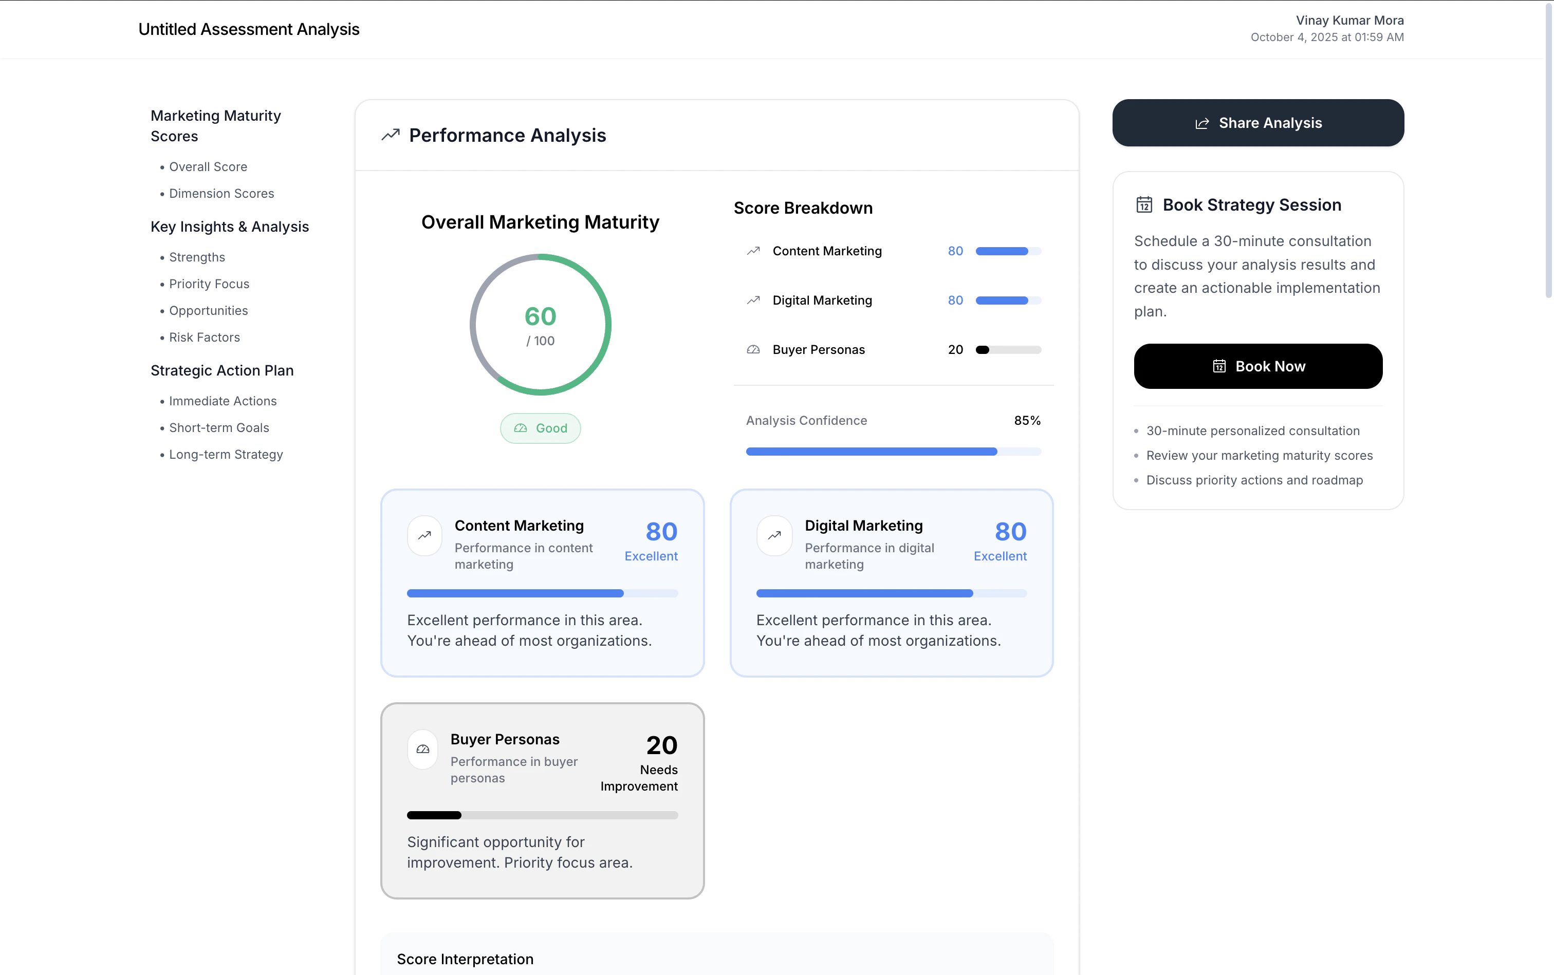Open Dimension Scores from the sidebar
Image resolution: width=1554 pixels, height=975 pixels.
click(x=221, y=194)
